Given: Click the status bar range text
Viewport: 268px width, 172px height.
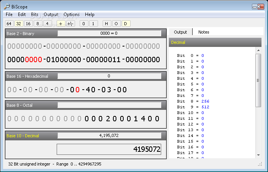Looking at the screenshot, I should [55, 164].
